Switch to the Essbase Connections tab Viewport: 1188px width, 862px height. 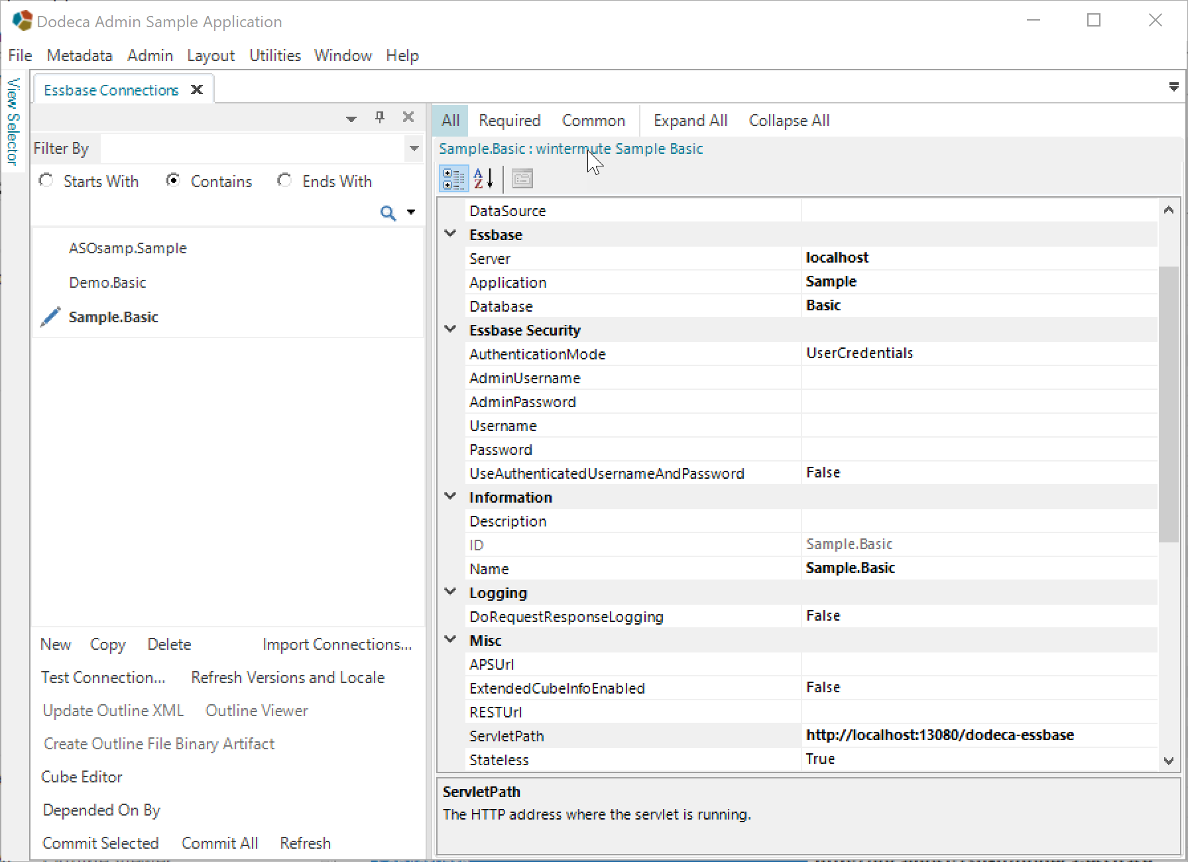[111, 90]
